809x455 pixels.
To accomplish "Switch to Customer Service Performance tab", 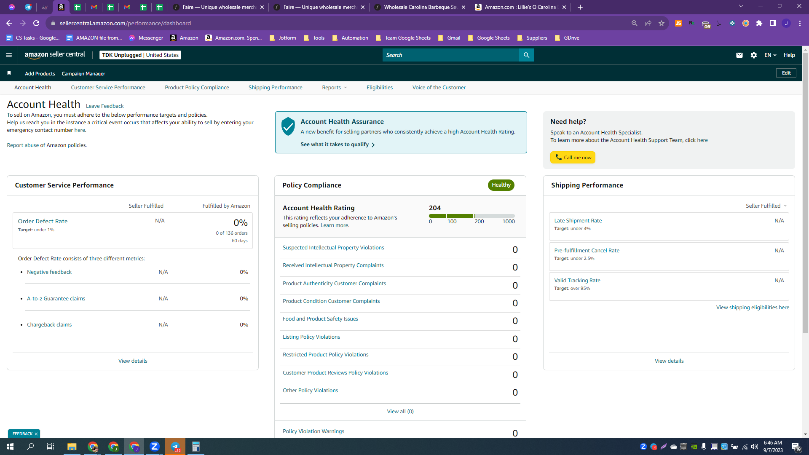I will tap(108, 88).
